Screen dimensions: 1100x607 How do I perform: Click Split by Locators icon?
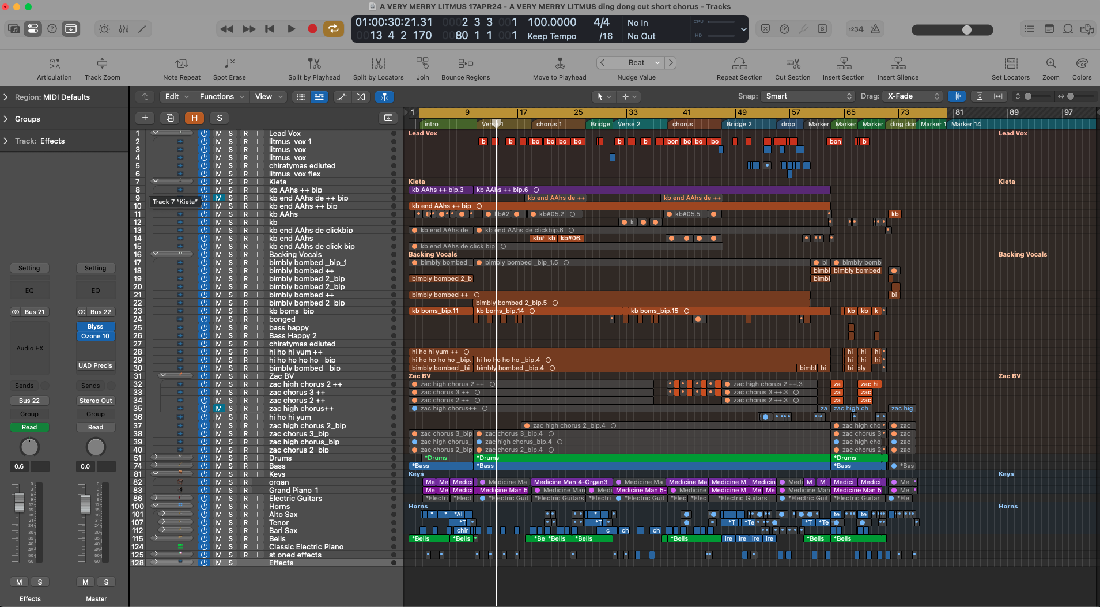378,63
